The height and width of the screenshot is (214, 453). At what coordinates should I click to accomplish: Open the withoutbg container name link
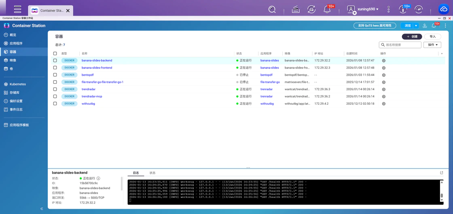point(89,104)
